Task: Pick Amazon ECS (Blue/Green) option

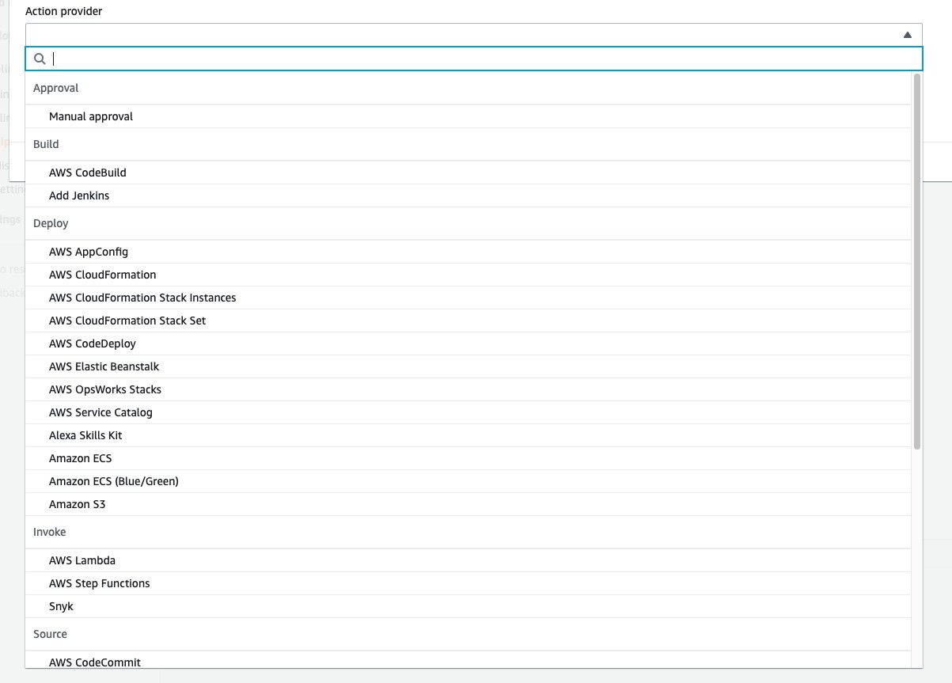Action: (x=468, y=481)
